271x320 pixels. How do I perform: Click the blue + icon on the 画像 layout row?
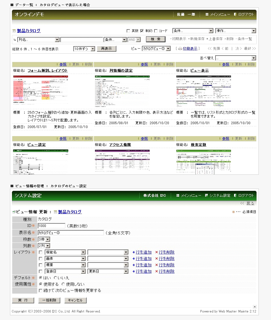(x=134, y=259)
